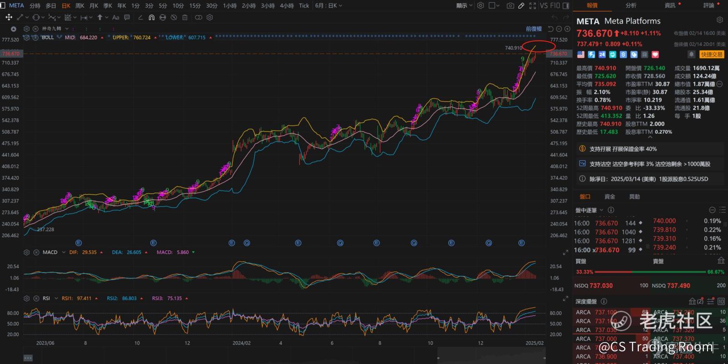Screen dimensions: 728x364
Task: Select the eraser tool in drawing toolbar
Action: [x=140, y=17]
